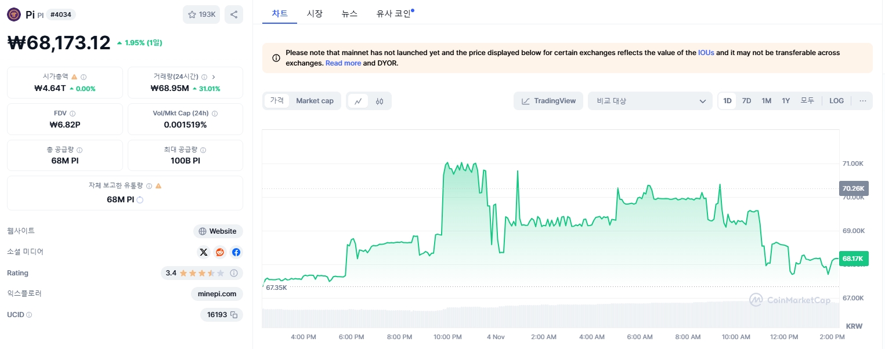Click the info icon next to 시가총액
The height and width of the screenshot is (349, 885).
click(84, 77)
